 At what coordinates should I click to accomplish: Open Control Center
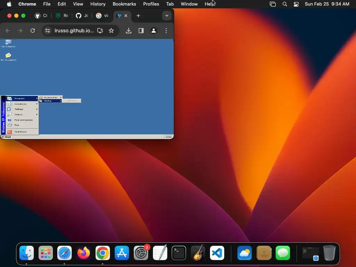[x=296, y=4]
